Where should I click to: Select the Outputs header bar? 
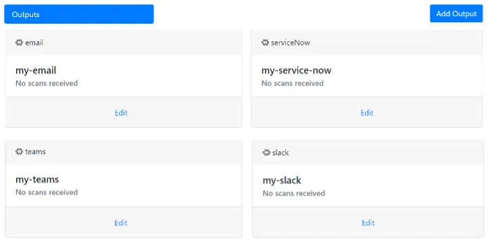pos(79,14)
